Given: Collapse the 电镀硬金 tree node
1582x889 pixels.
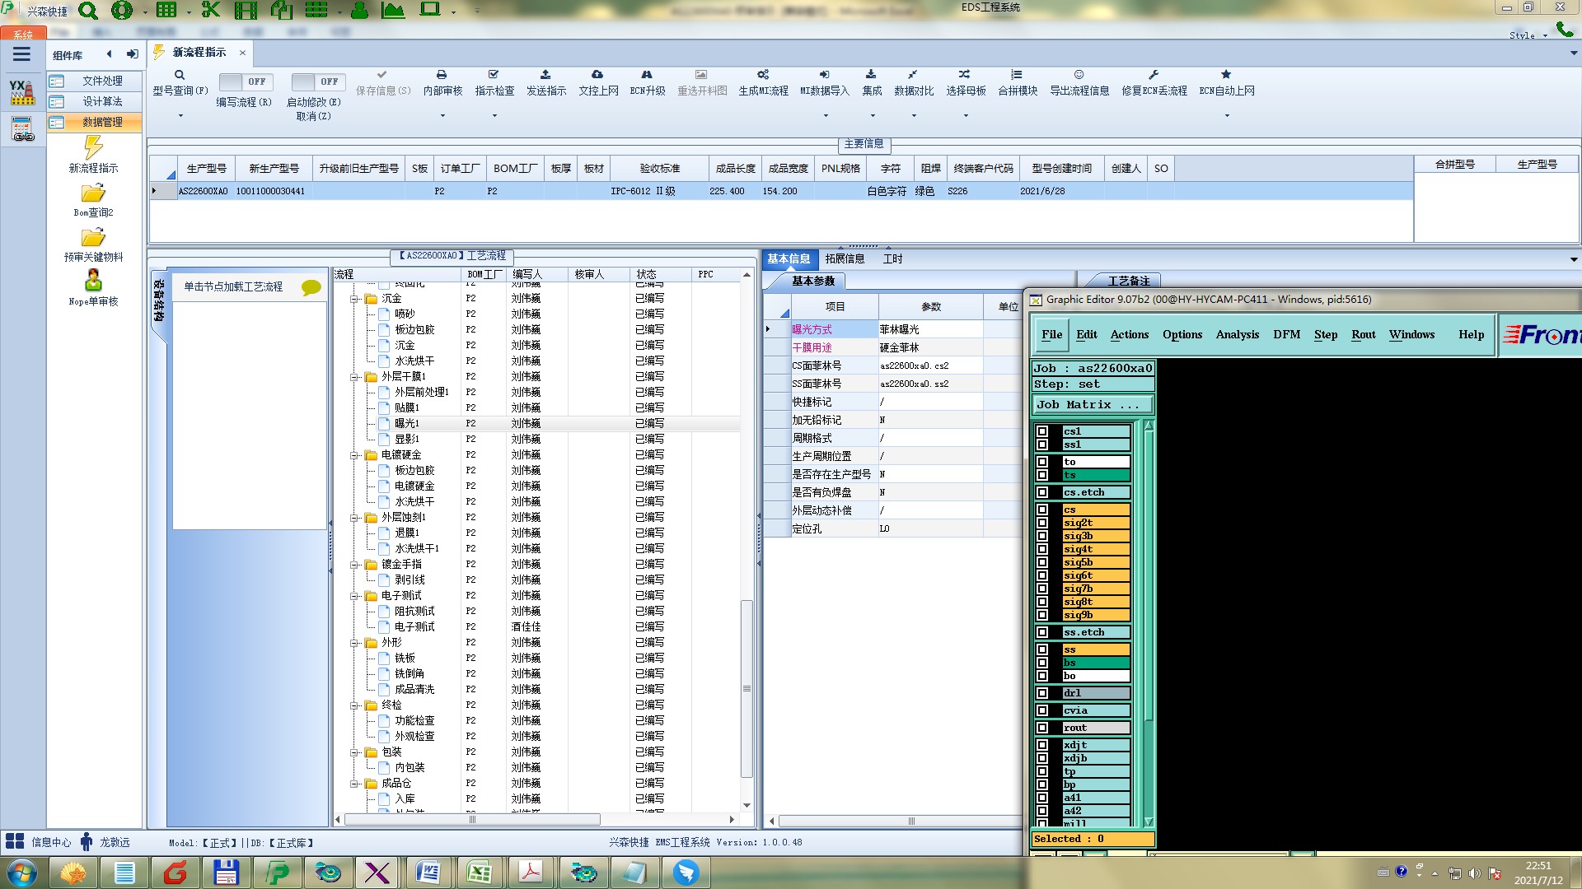Looking at the screenshot, I should tap(354, 455).
